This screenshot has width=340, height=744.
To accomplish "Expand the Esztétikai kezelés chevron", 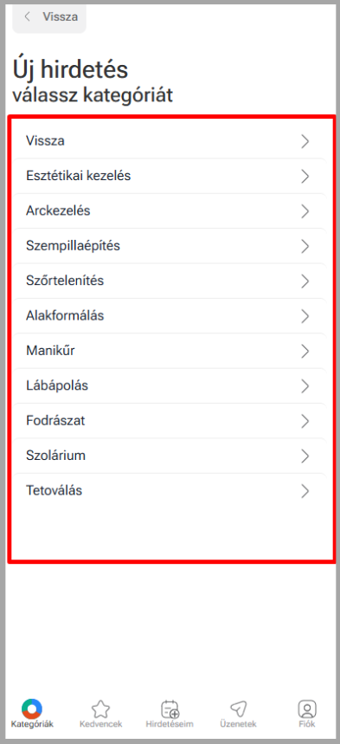I will click(305, 176).
